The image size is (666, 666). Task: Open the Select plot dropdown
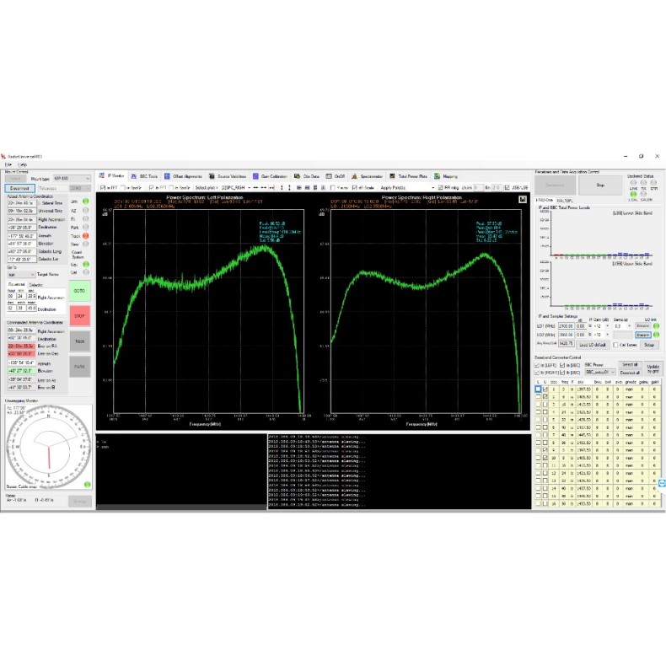(231, 187)
